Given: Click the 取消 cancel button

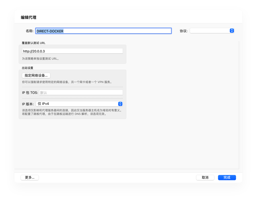Looking at the screenshot, I should coord(205,178).
